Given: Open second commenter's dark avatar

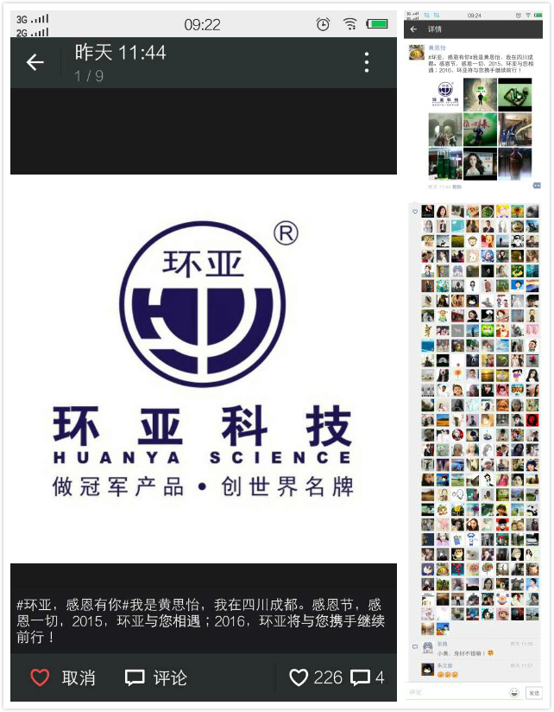Looking at the screenshot, I should point(428,669).
